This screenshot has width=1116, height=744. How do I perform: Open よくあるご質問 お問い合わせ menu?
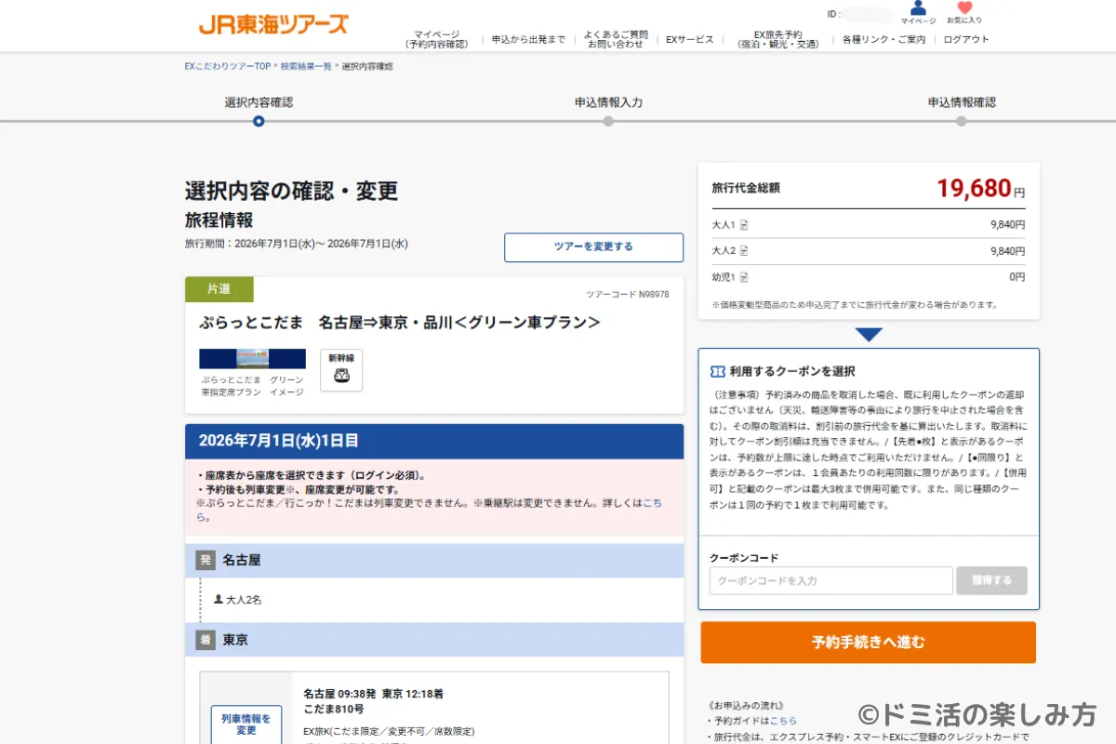pyautogui.click(x=616, y=39)
